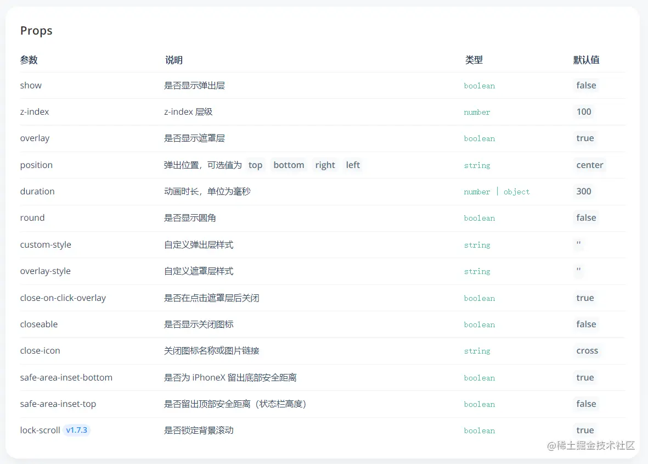Image resolution: width=648 pixels, height=464 pixels.
Task: Click the default value center
Action: click(x=590, y=165)
